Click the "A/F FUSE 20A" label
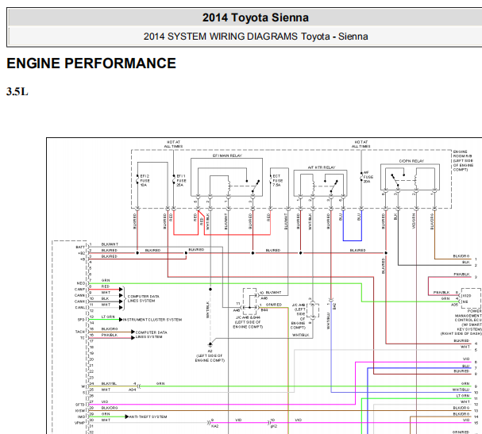This screenshot has width=482, height=434. pyautogui.click(x=368, y=177)
